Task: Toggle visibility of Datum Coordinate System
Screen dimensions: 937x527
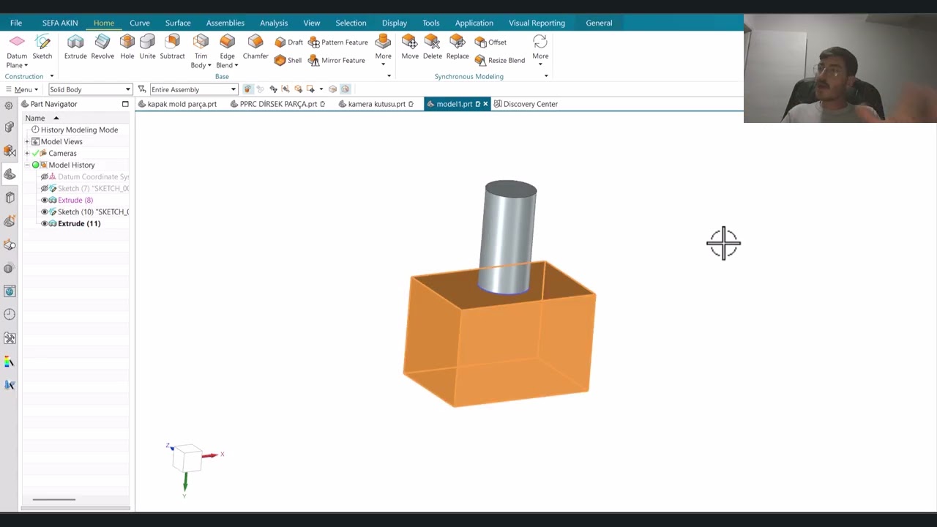Action: pyautogui.click(x=45, y=176)
